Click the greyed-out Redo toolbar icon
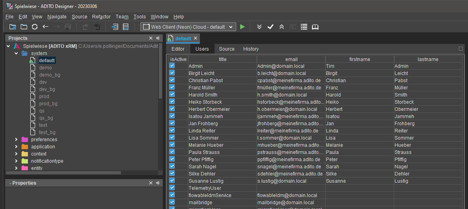468x209 pixels. 86,27
